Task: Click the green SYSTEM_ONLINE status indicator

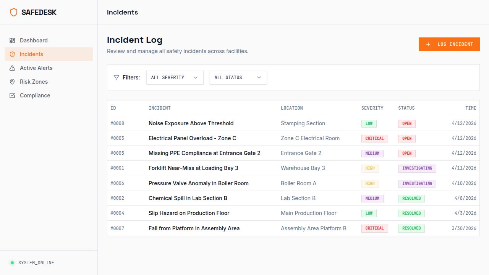Action: 12,263
